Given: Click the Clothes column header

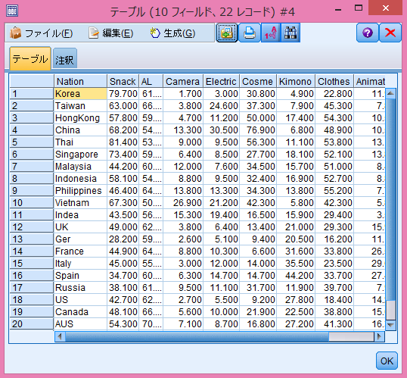Looking at the screenshot, I should 334,81.
